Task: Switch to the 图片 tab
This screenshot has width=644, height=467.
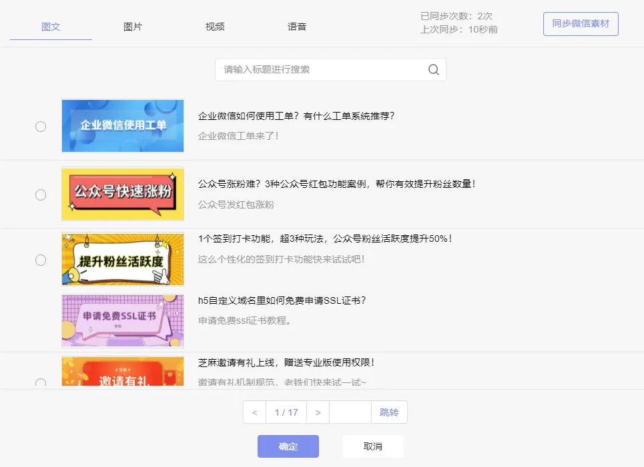Action: coord(133,27)
